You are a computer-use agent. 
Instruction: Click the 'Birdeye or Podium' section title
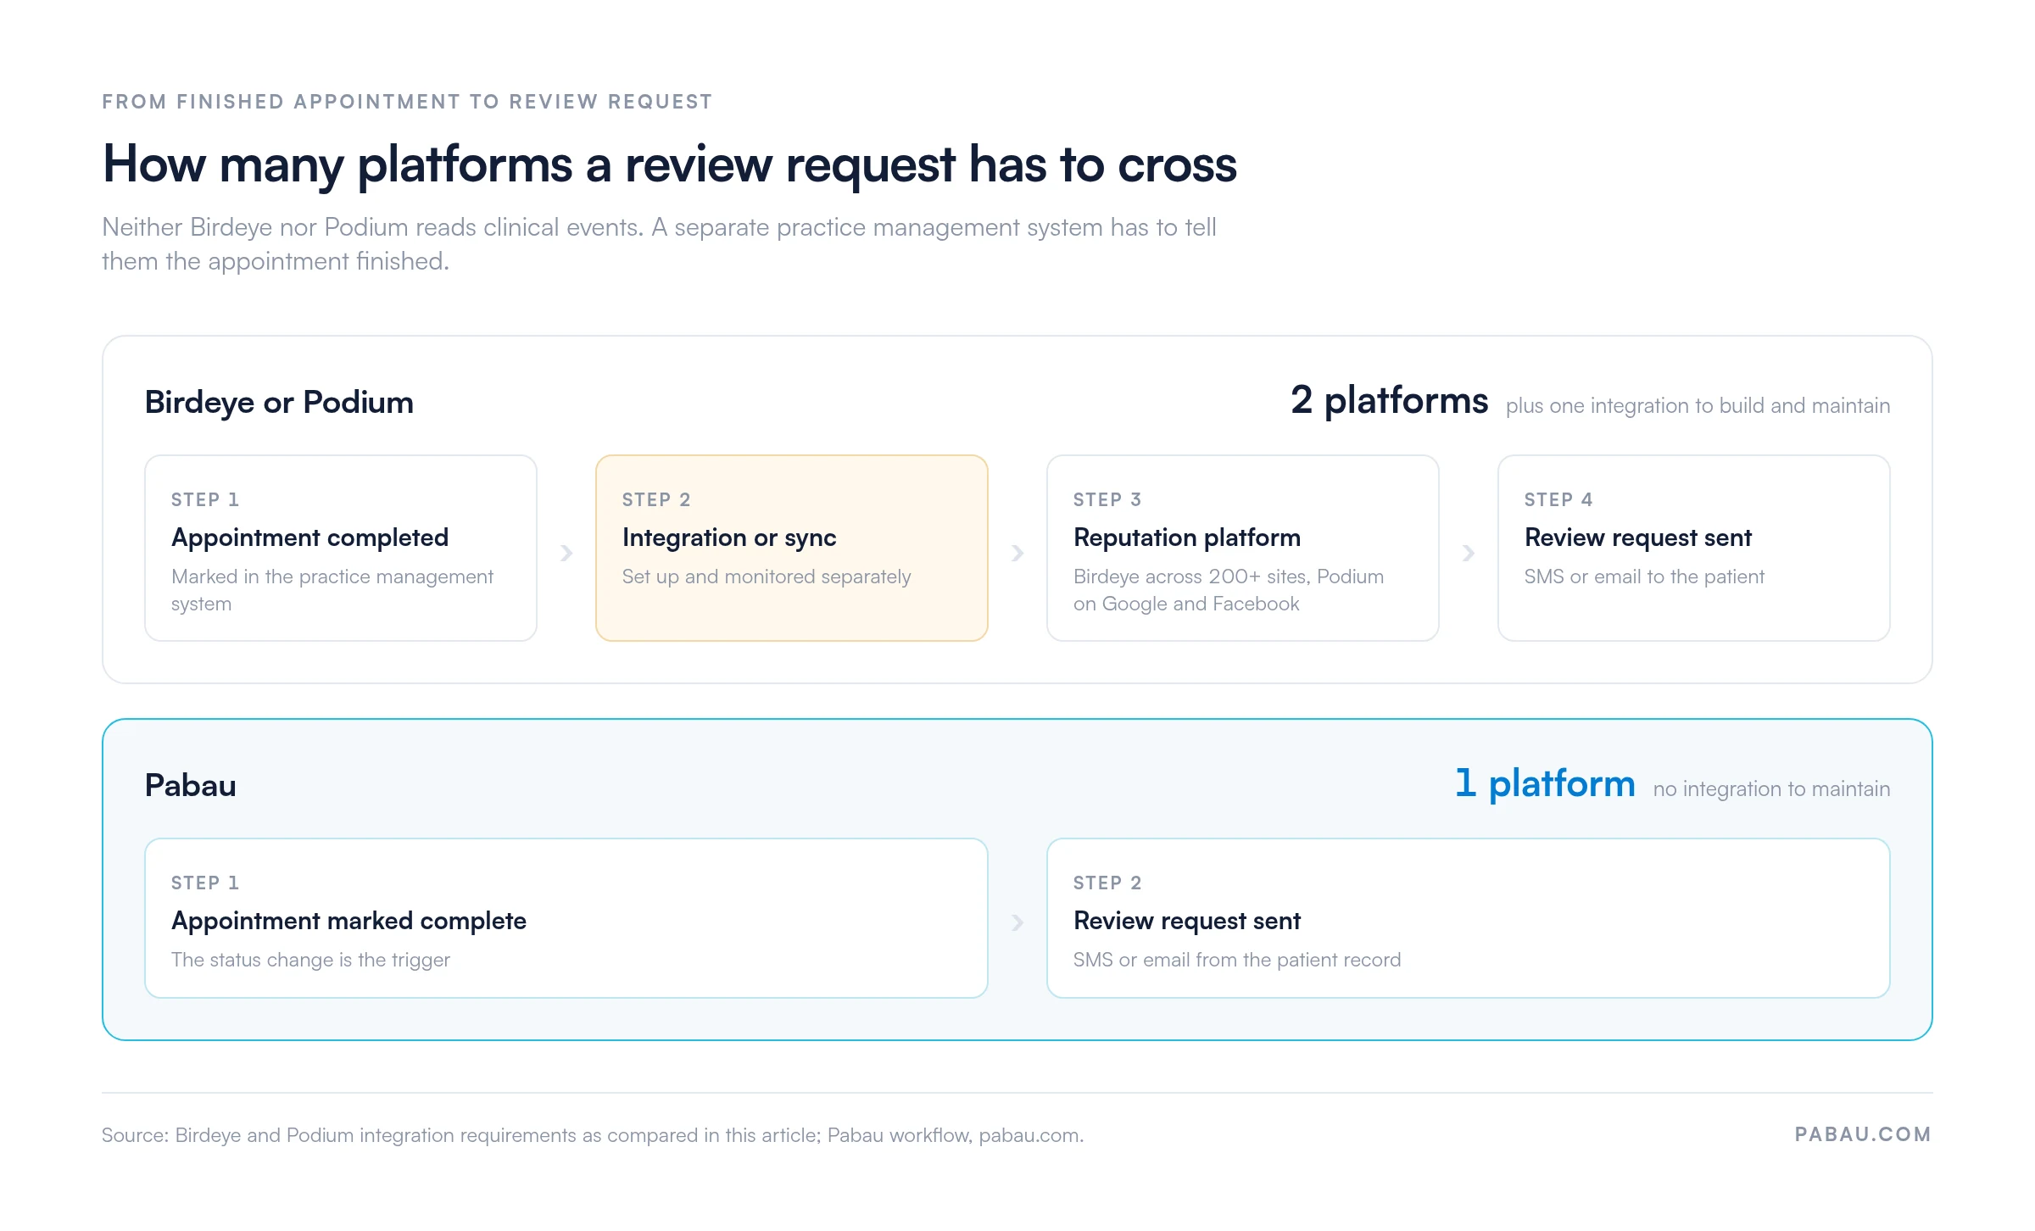click(x=279, y=402)
